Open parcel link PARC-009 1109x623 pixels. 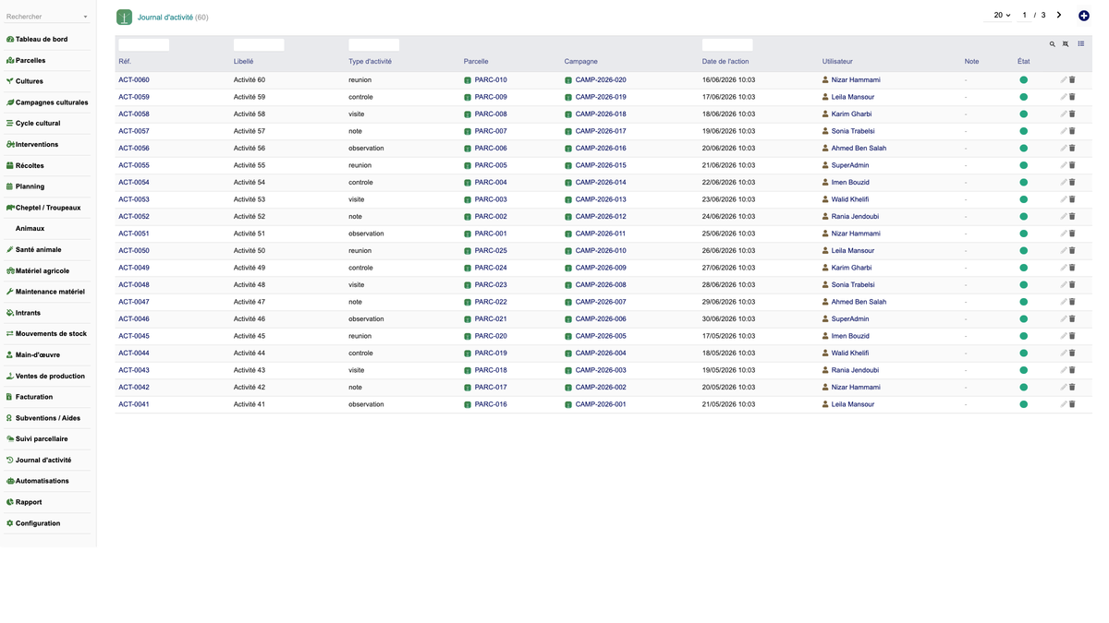[x=491, y=97]
